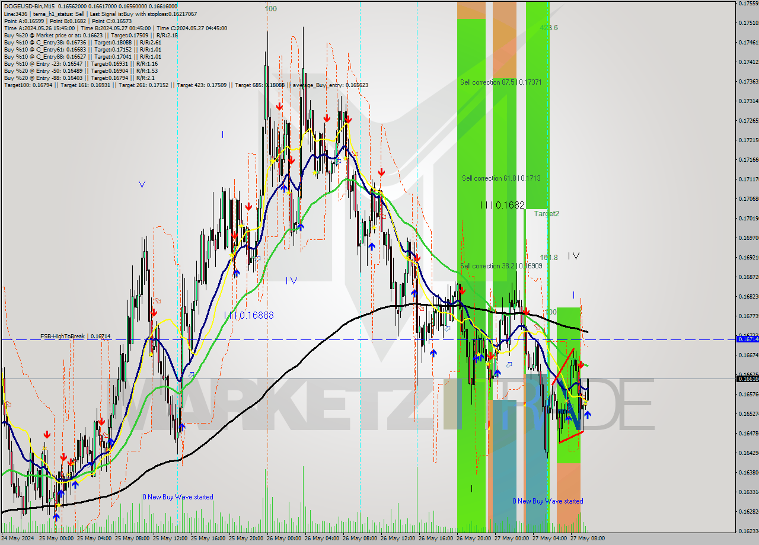The image size is (759, 545).
Task: Click the 0.17265 price axis label
Action: (749, 121)
